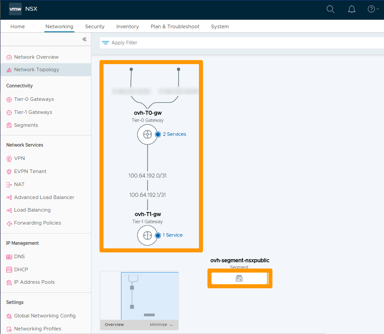Image resolution: width=384 pixels, height=334 pixels.
Task: Click the ovh-T1-gw Tier-1 gateway router icon
Action: pos(147,235)
